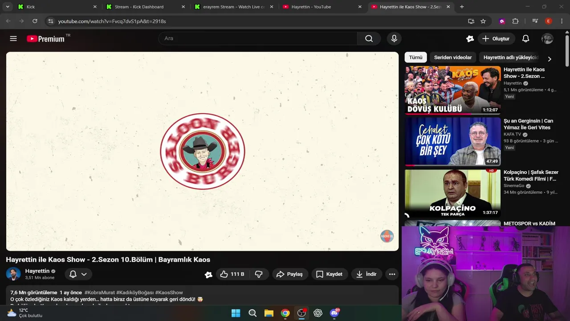This screenshot has width=570, height=321.
Task: Open the Windows Start menu
Action: pos(236,313)
